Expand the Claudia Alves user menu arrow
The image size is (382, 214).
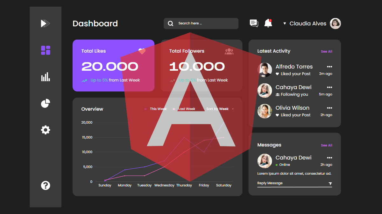click(285, 23)
